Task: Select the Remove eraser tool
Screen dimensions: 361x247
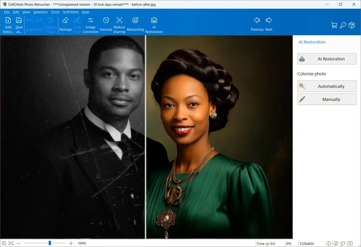Action: pyautogui.click(x=65, y=25)
